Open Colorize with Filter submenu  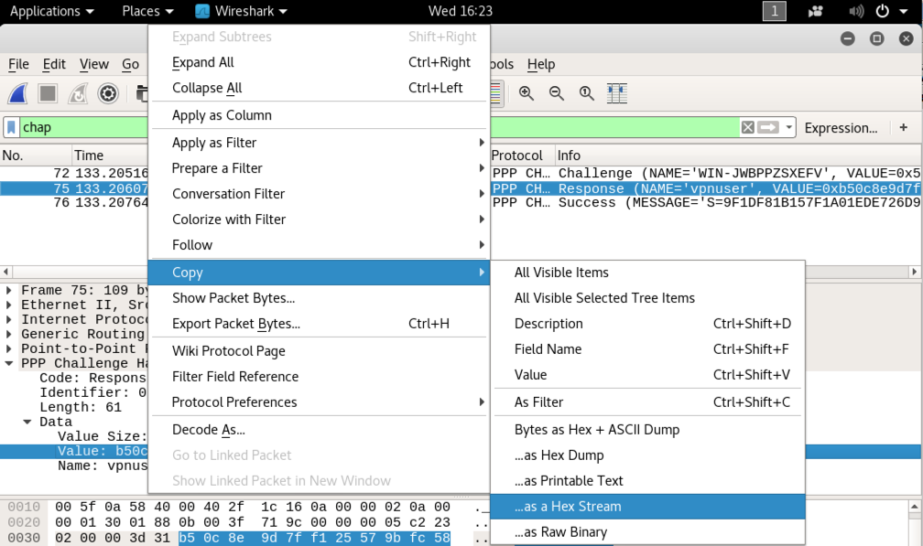(320, 219)
